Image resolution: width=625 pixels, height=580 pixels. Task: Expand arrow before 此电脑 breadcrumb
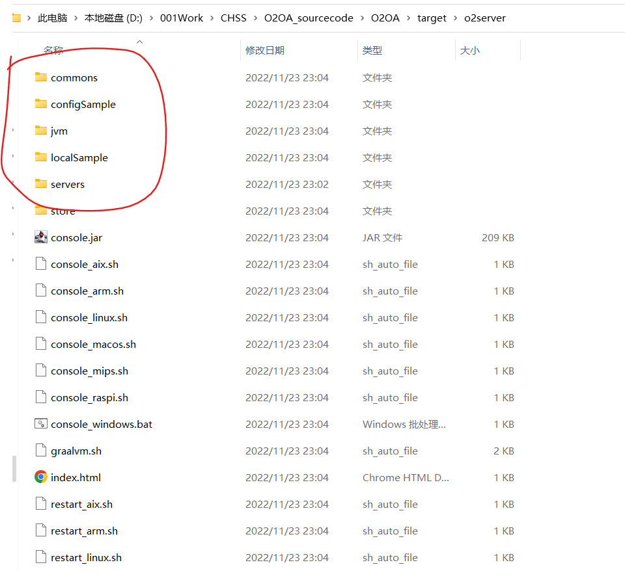[x=29, y=18]
